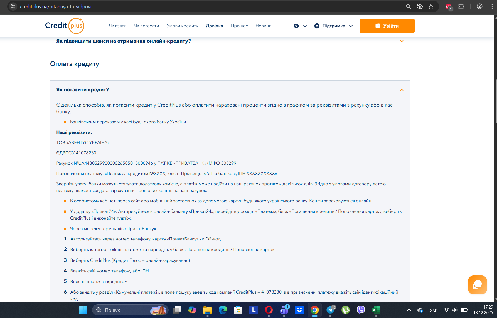Open Microsoft Teams from the taskbar
The width and height of the screenshot is (497, 318).
(x=284, y=310)
